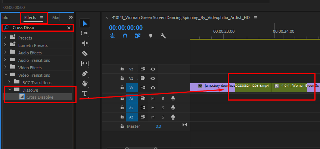Select the Razor tool
The width and height of the screenshot is (320, 149).
[85, 53]
